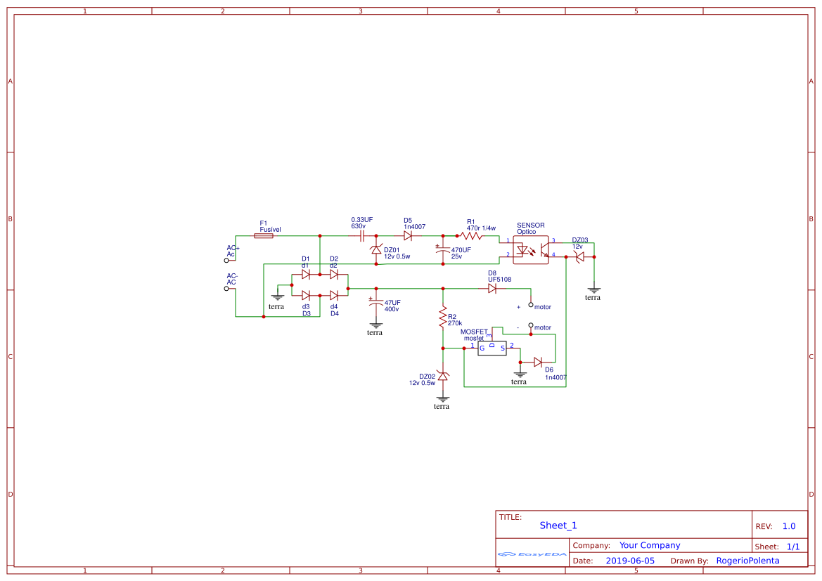Viewport: 822px width, 581px height.
Task: Select the D6 1n4007 diode symbol
Action: pyautogui.click(x=538, y=362)
